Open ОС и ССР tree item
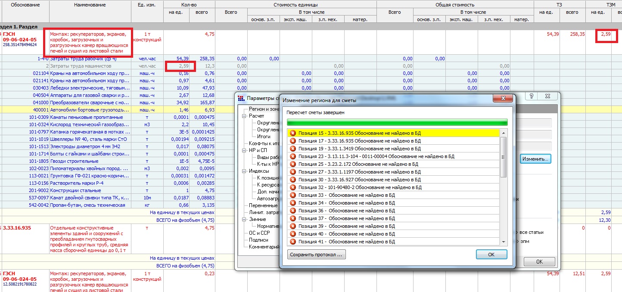Image resolution: width=622 pixels, height=292 pixels. click(x=260, y=233)
